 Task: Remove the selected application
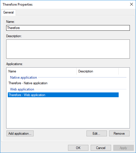point(119,134)
